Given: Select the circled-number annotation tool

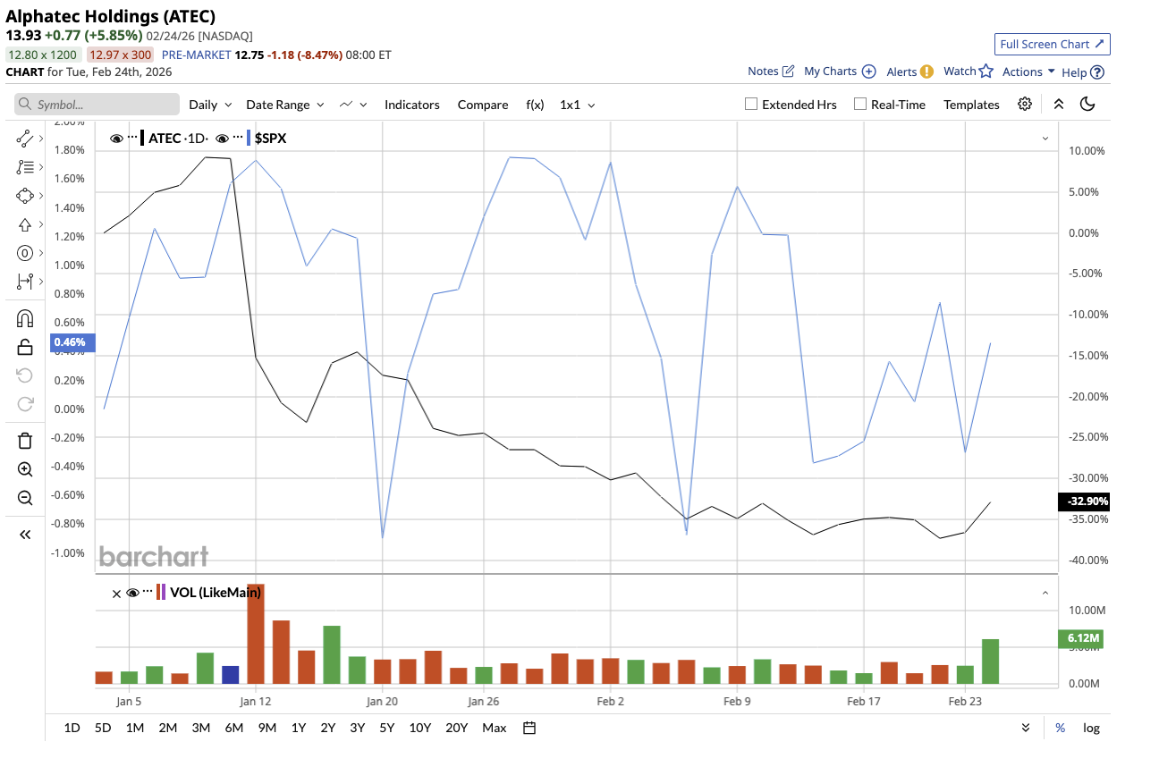Looking at the screenshot, I should point(25,253).
